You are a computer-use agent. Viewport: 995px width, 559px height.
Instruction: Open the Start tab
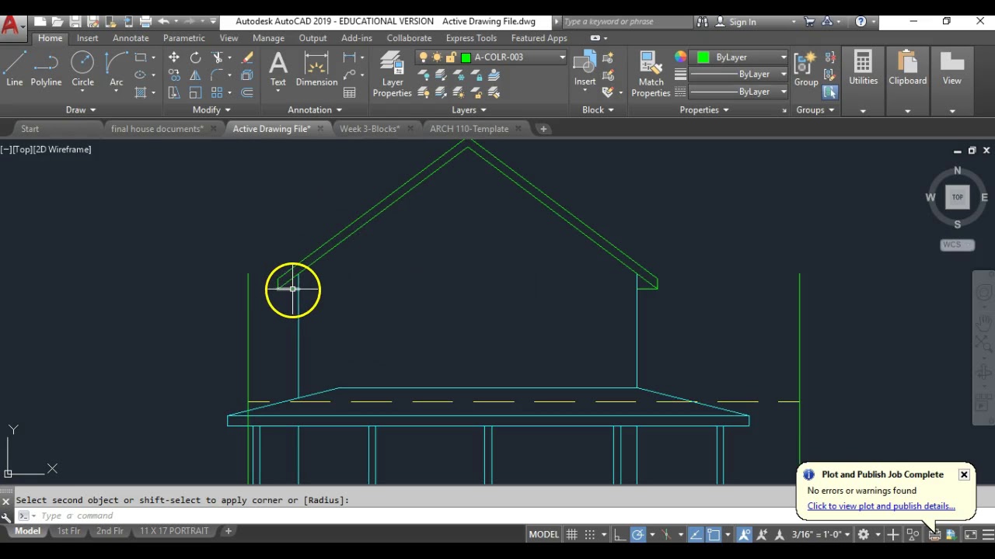30,129
